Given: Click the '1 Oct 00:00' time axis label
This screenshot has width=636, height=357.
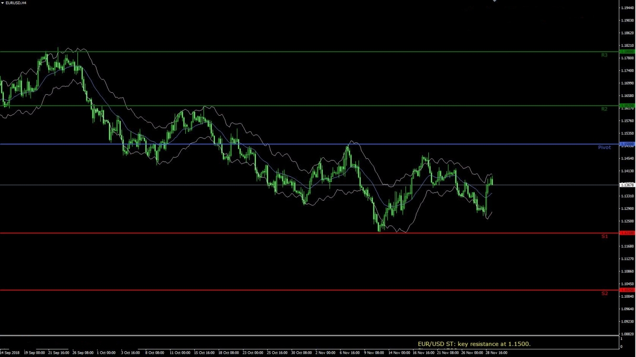Looking at the screenshot, I should (x=106, y=353).
